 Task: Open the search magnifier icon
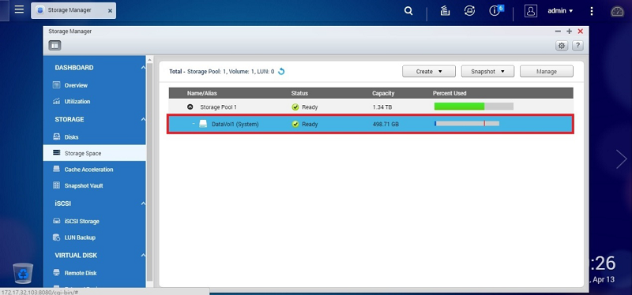click(x=408, y=11)
